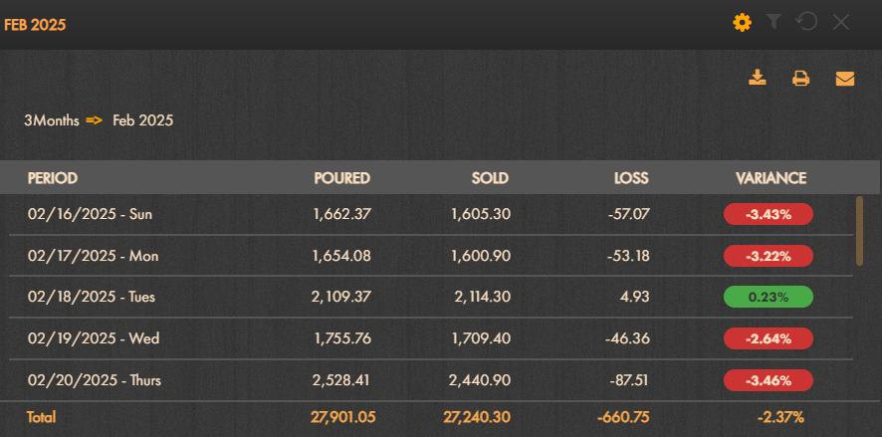Image resolution: width=882 pixels, height=437 pixels.
Task: Sort by the SOLD column header
Action: click(490, 178)
